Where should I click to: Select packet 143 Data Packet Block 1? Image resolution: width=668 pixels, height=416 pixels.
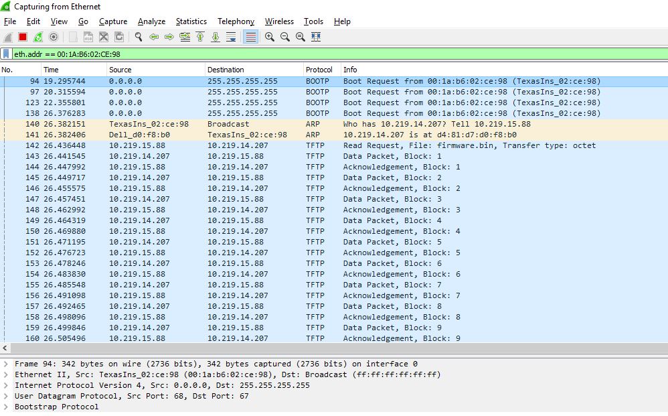tap(334, 157)
